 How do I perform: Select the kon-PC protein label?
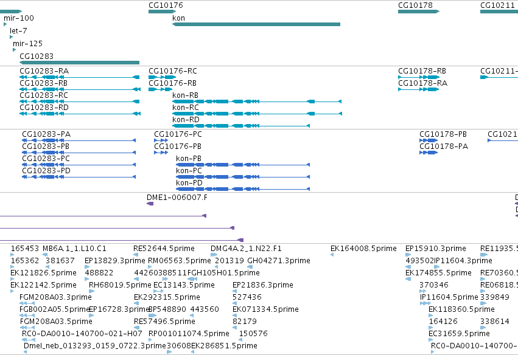[x=189, y=171]
